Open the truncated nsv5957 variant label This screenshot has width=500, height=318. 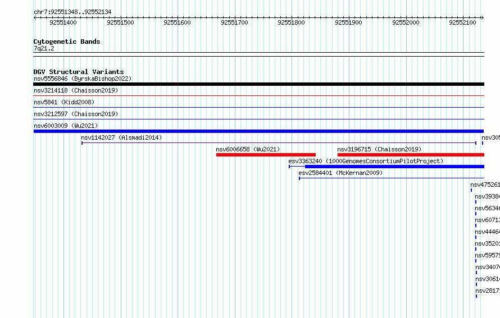coord(487,255)
